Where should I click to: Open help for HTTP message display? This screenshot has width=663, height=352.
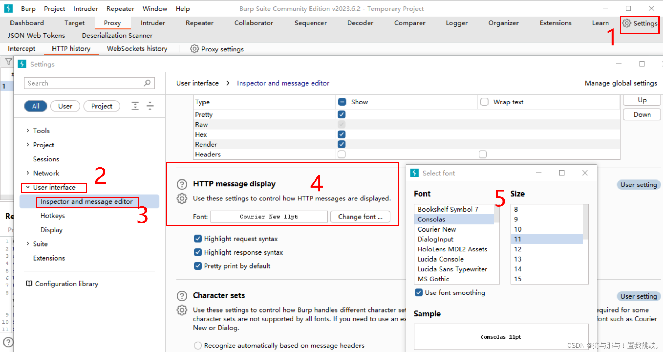(x=182, y=184)
